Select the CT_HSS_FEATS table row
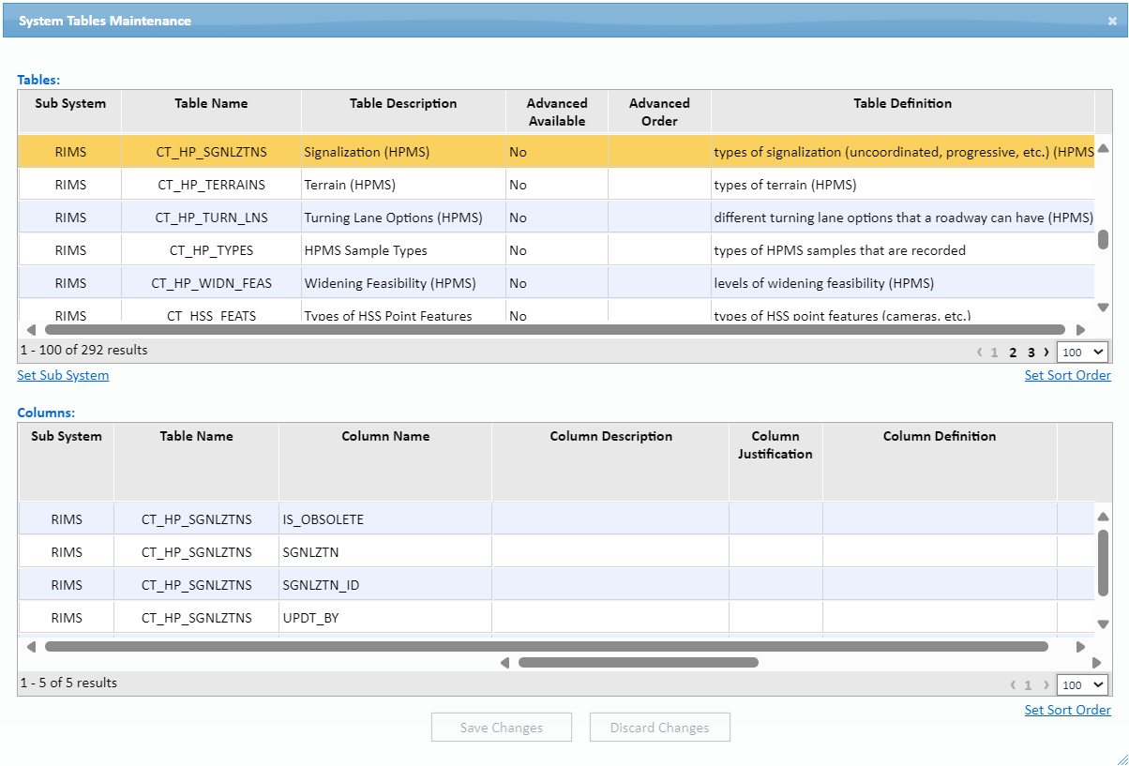Screen dimensions: 1129x766 (x=557, y=311)
